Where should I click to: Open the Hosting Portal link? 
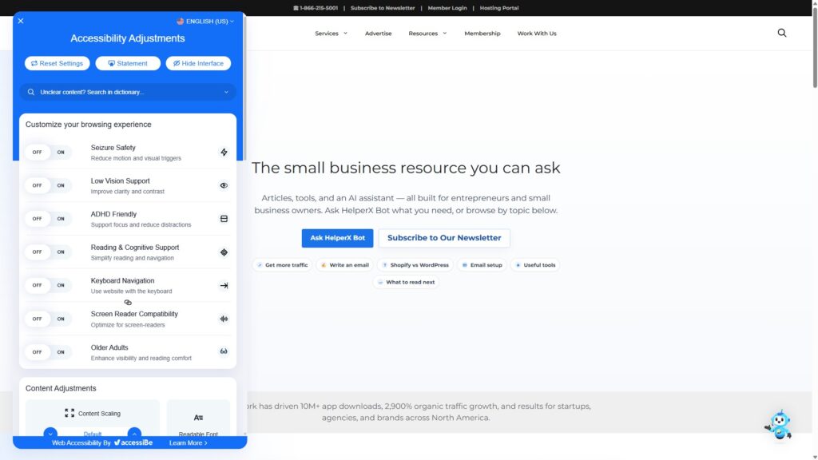click(499, 8)
